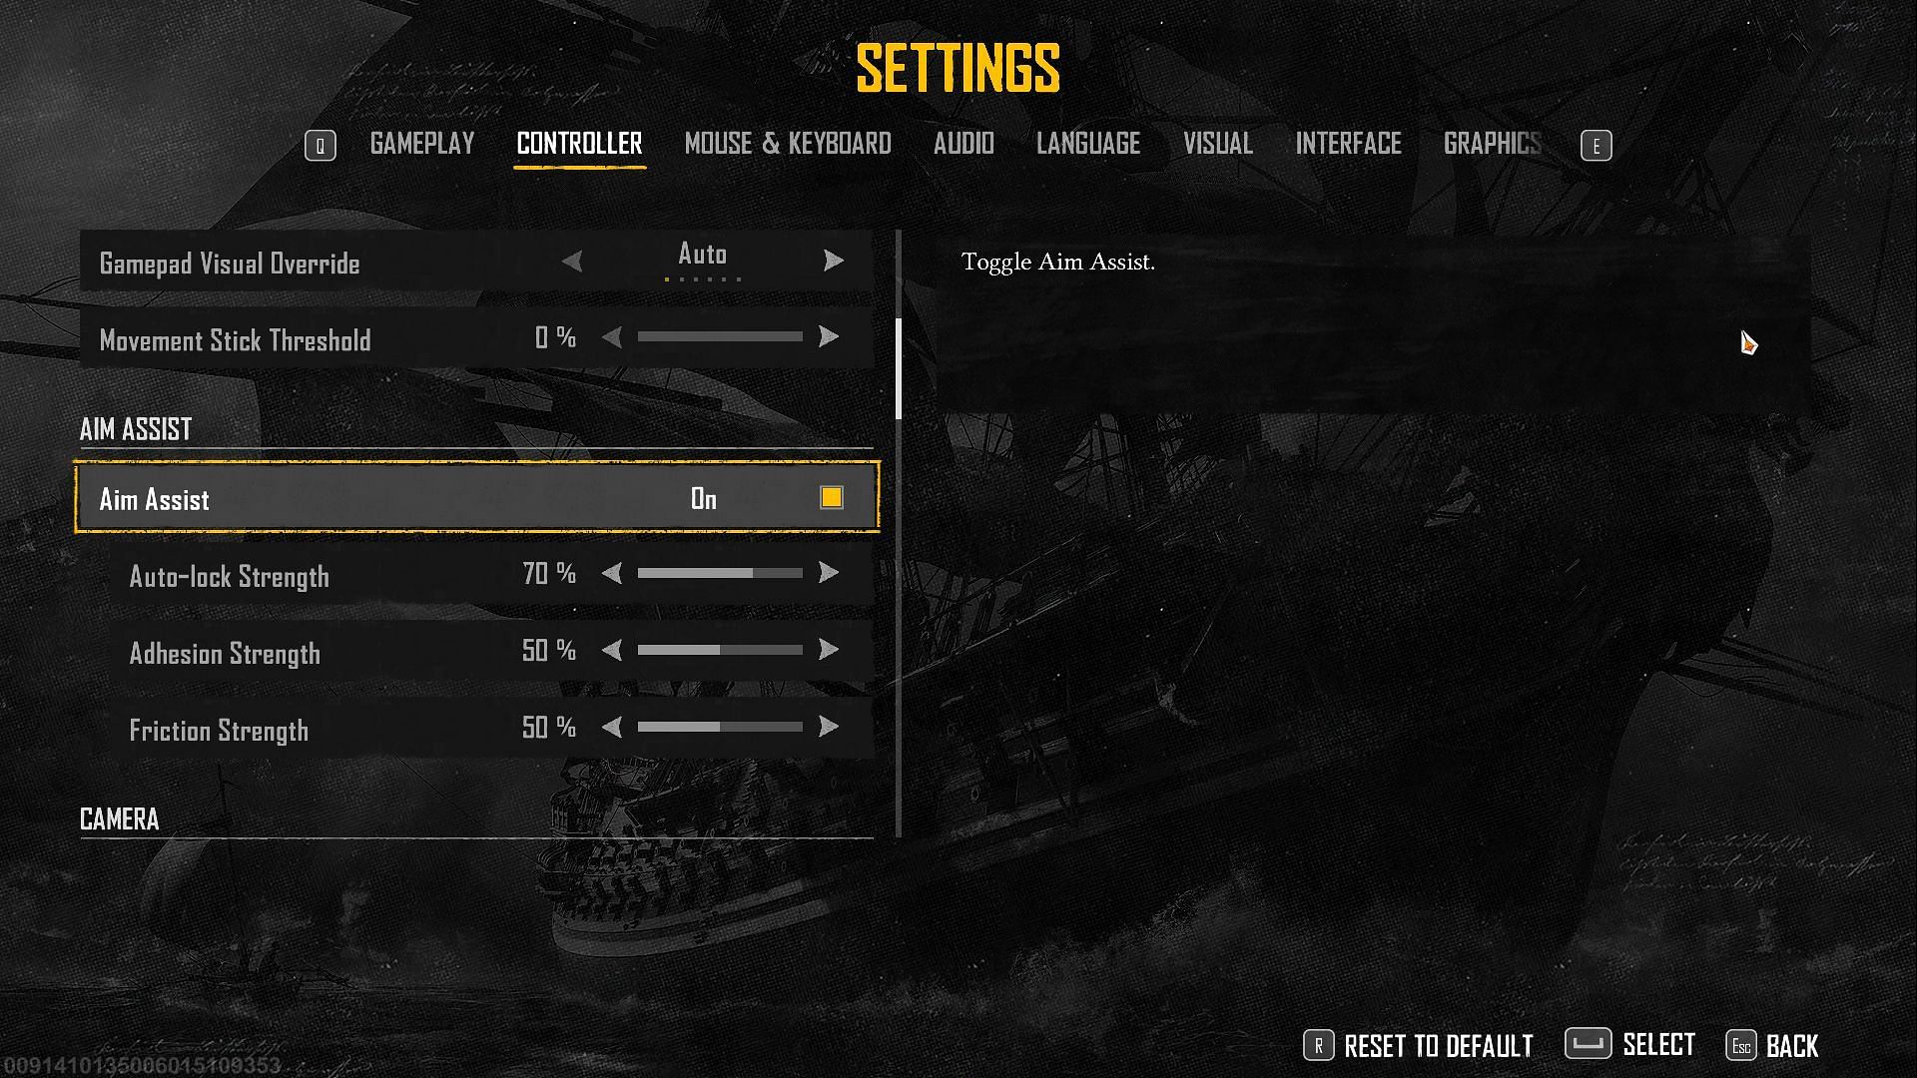Select the GAMEPLAY tab
This screenshot has width=1917, height=1078.
coord(421,144)
